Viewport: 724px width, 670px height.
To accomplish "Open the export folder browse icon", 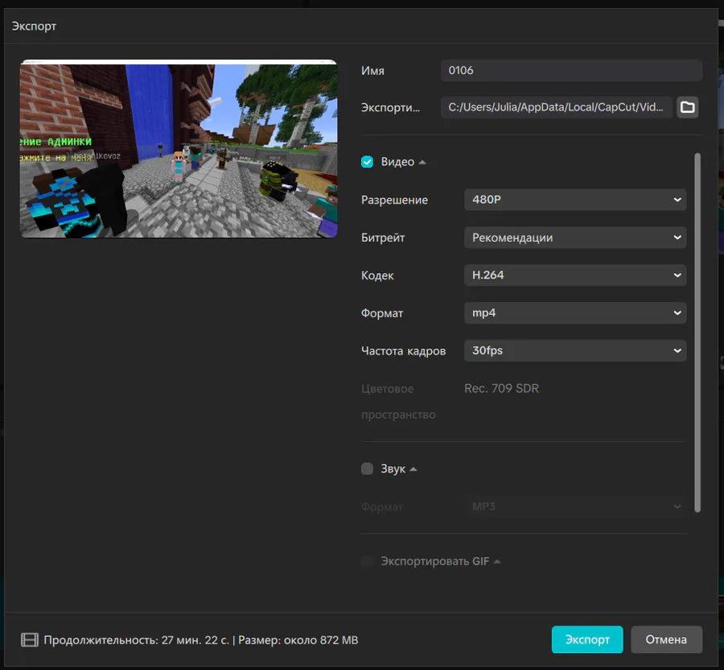I will 687,107.
